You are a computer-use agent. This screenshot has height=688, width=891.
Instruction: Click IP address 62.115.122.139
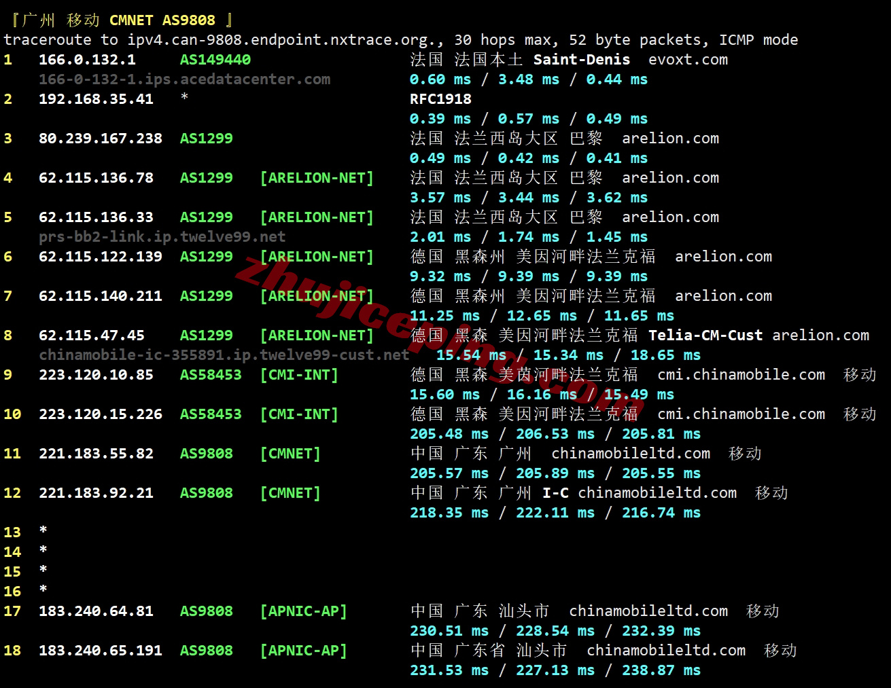[101, 257]
